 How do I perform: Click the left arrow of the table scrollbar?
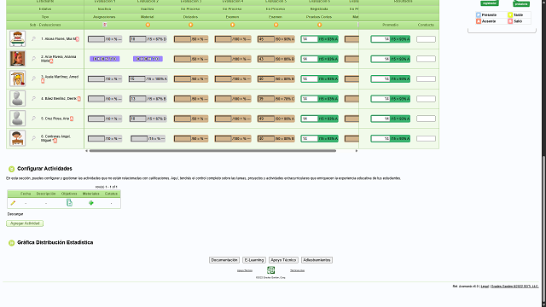(87, 151)
